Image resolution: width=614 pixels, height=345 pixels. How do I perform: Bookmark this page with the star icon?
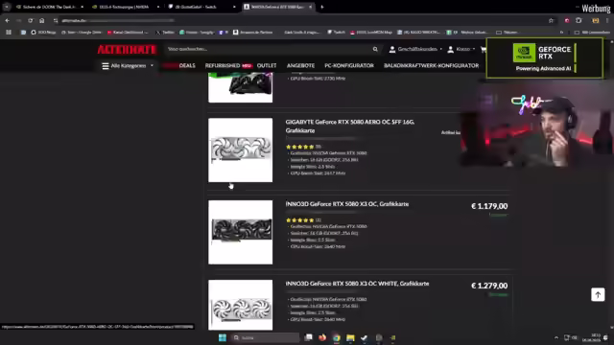(551, 20)
